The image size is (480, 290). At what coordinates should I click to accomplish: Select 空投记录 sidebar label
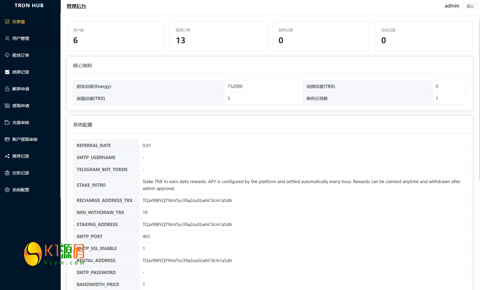[x=21, y=173]
